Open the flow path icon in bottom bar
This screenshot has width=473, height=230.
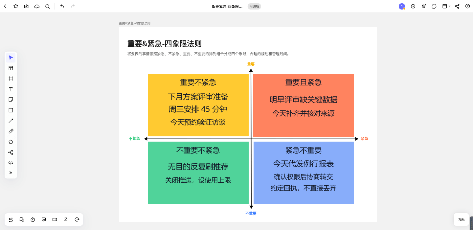[11, 219]
